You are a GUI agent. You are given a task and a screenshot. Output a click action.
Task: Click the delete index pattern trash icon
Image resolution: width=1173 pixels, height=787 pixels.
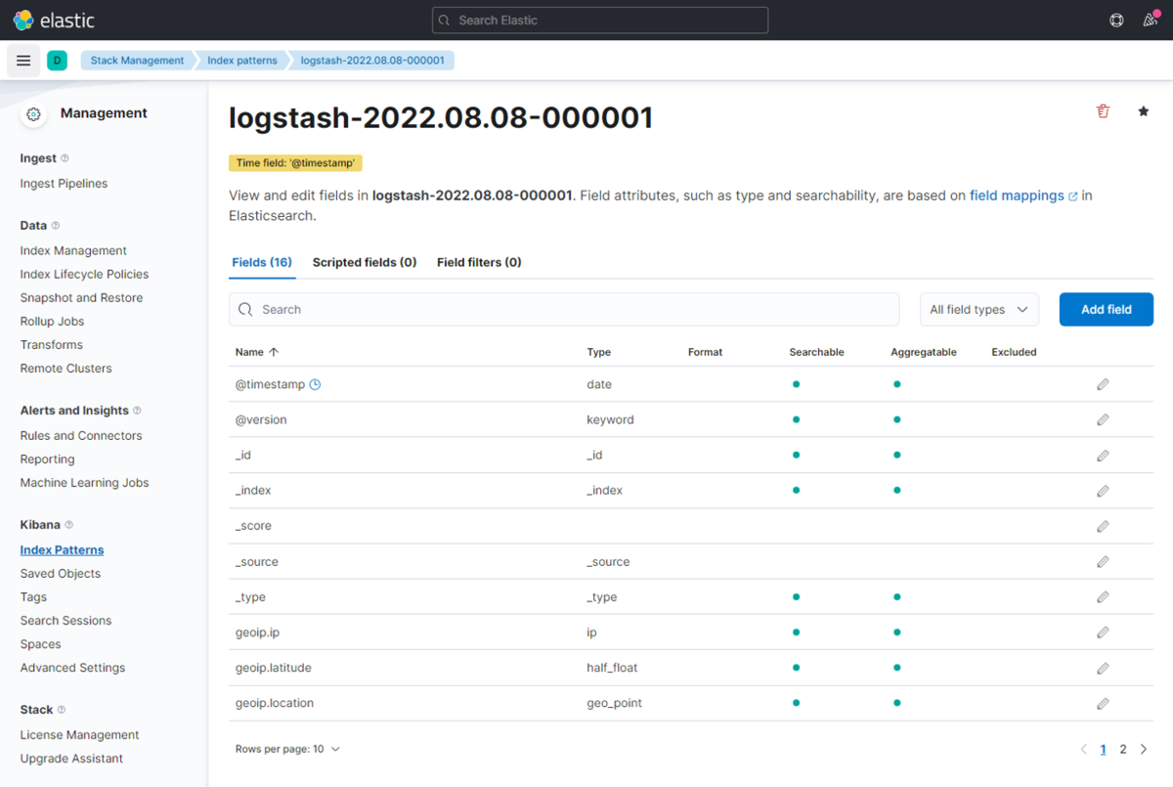pyautogui.click(x=1103, y=111)
